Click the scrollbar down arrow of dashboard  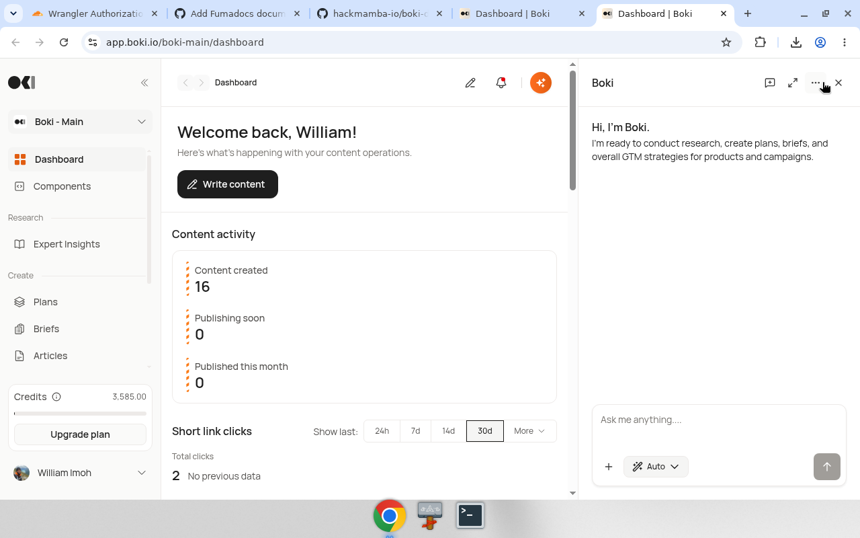coord(573,493)
